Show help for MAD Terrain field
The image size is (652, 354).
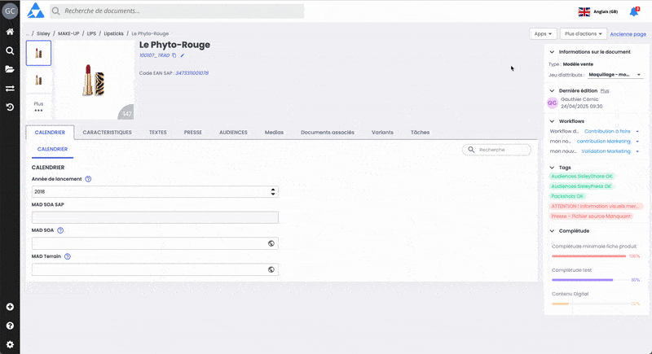[x=68, y=256]
